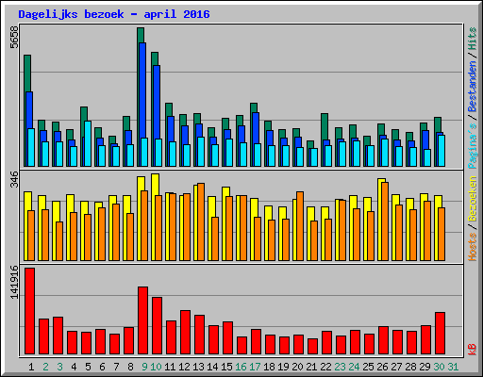Click day label '6' on the x-axis
The image size is (483, 377).
(x=102, y=367)
